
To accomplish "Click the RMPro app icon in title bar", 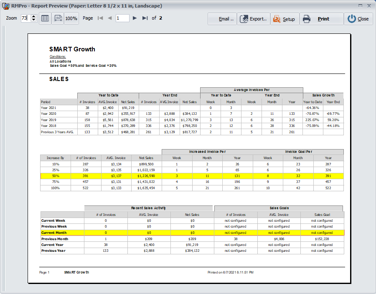I will (5, 6).
